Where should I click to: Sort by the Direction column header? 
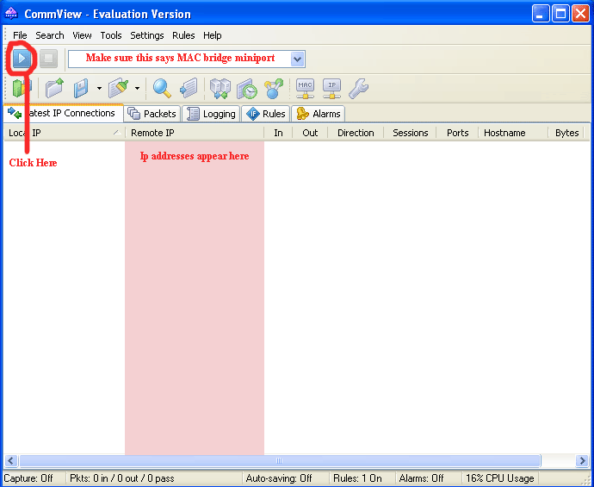pyautogui.click(x=356, y=133)
